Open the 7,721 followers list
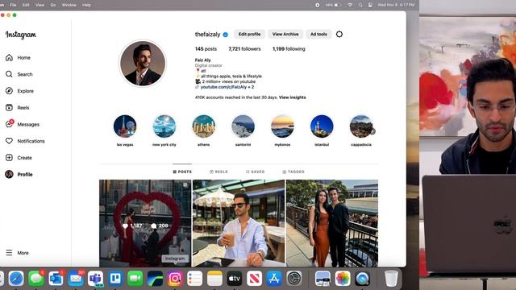The height and width of the screenshot is (290, 516). pyautogui.click(x=244, y=49)
